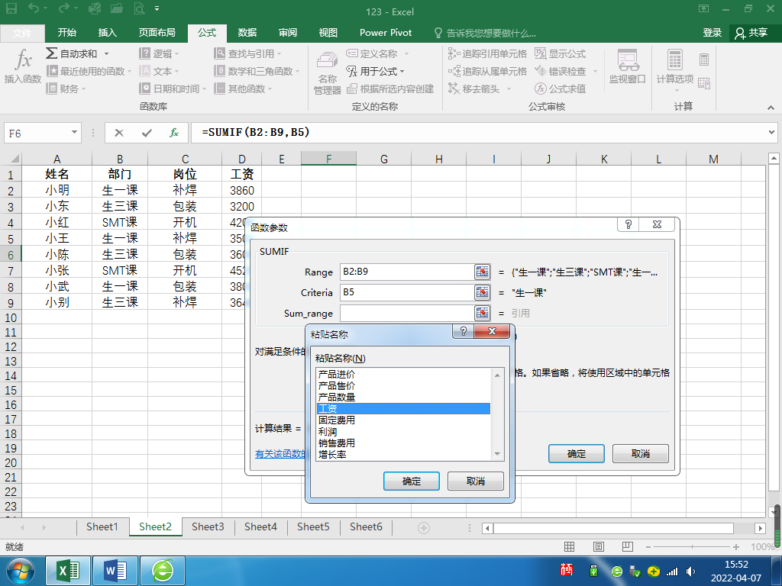The width and height of the screenshot is (782, 586).
Task: Confirm with 确定 in Paste Name dialog
Action: point(412,481)
